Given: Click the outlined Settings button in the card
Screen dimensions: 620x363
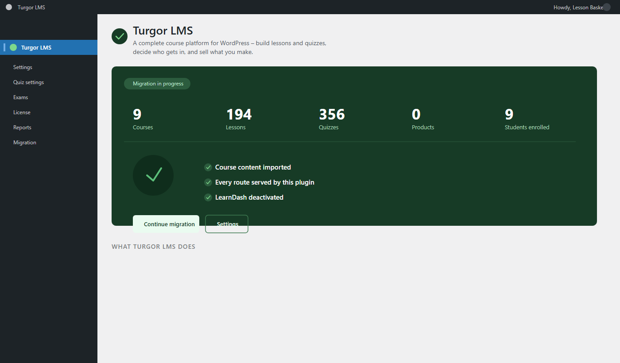Looking at the screenshot, I should (x=227, y=224).
